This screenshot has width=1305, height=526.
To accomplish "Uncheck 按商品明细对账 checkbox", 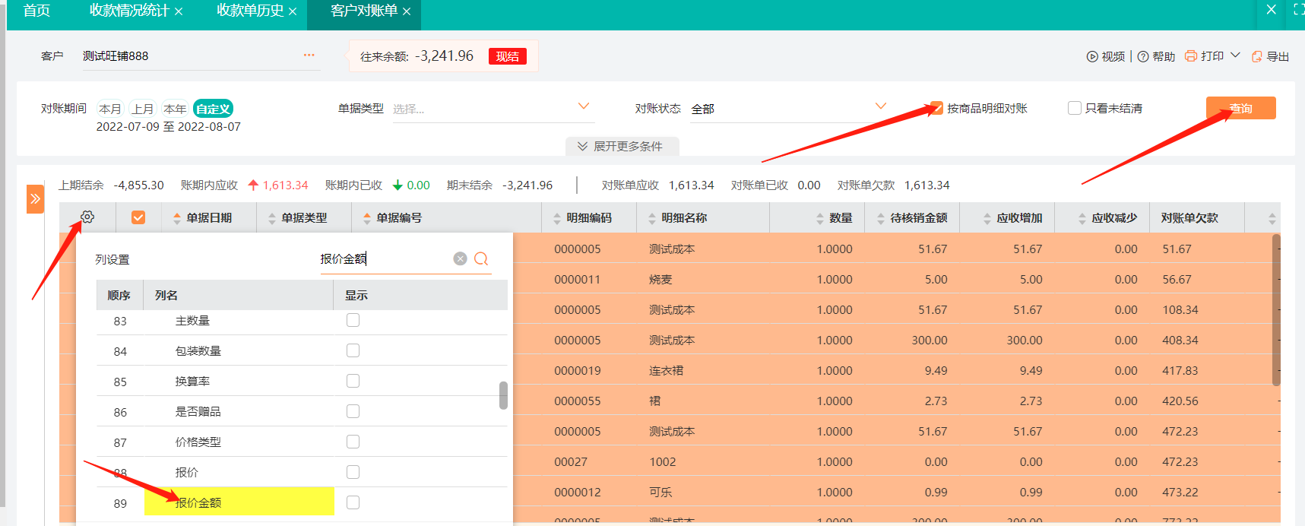I will [937, 108].
